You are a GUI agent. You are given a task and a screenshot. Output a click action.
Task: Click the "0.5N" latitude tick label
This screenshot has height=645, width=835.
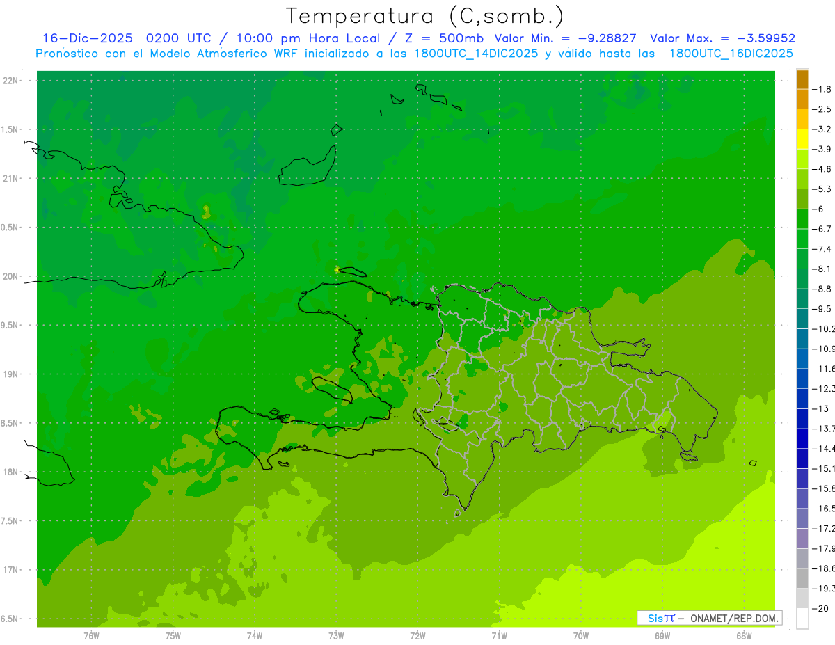(x=10, y=228)
